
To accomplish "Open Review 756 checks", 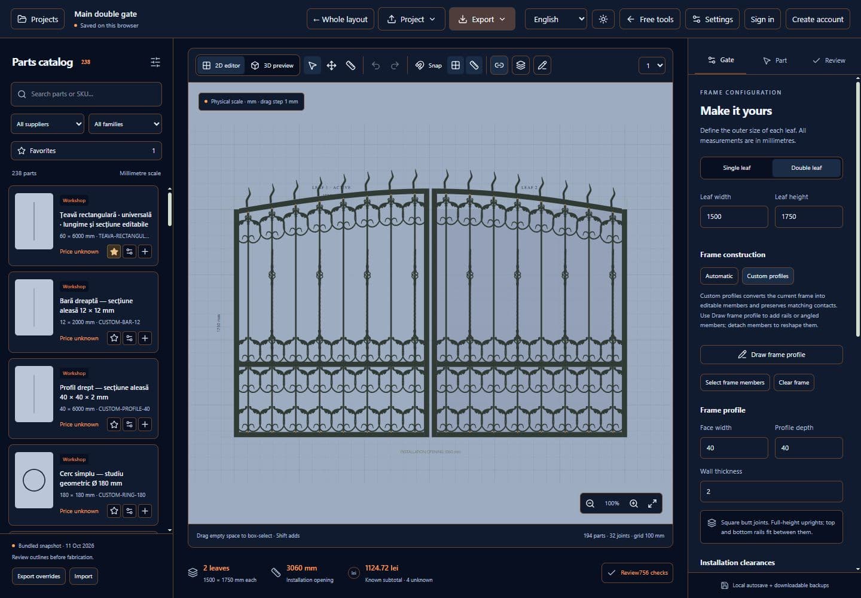I will (637, 573).
